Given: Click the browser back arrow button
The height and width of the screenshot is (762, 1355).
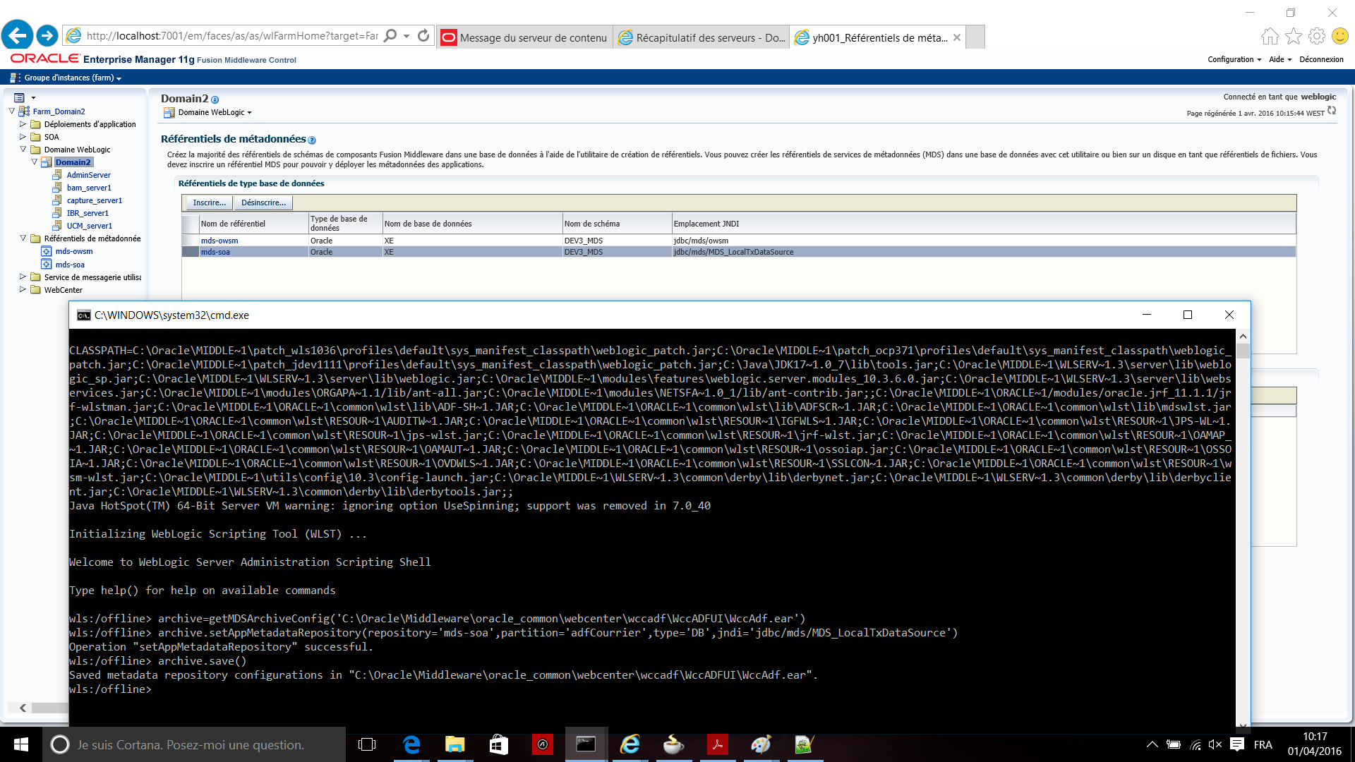Looking at the screenshot, I should pos(17,35).
